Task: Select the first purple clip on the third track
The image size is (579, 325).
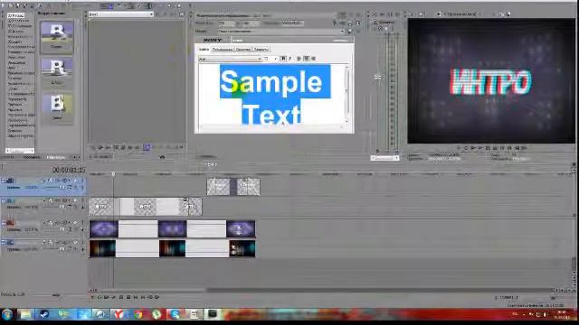Action: (104, 228)
